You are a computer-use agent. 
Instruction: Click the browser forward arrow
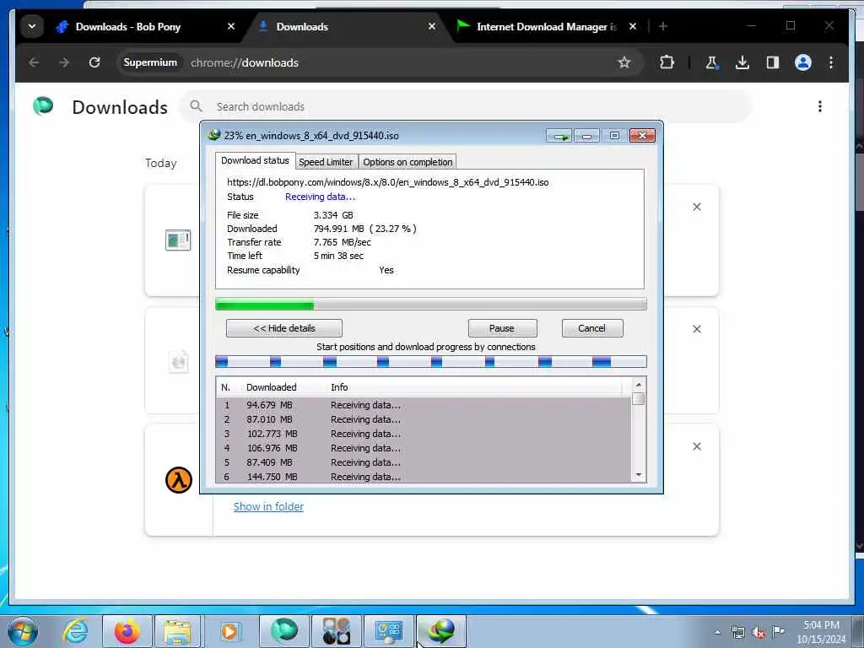[64, 62]
